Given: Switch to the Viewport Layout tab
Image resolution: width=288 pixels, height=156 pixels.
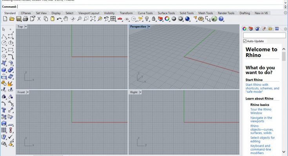Looking at the screenshot, I should 89,13.
